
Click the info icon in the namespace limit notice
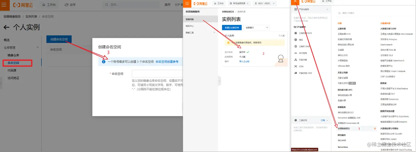pos(103,62)
